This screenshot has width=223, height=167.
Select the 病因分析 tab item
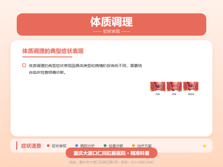pos(85,146)
